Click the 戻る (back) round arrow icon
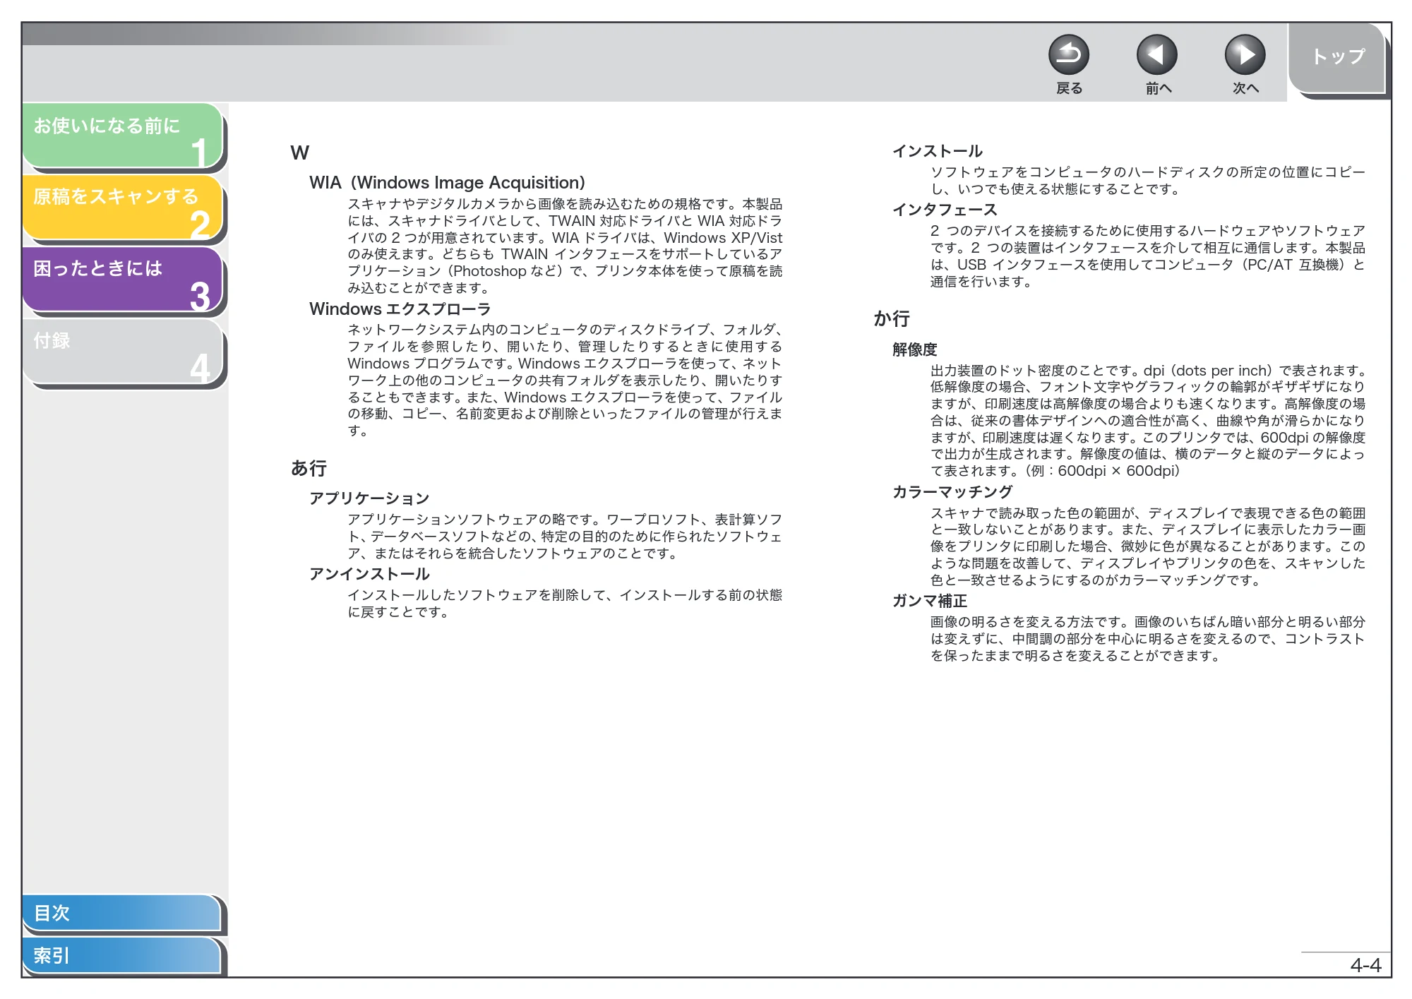Image resolution: width=1412 pixels, height=999 pixels. coord(1068,54)
